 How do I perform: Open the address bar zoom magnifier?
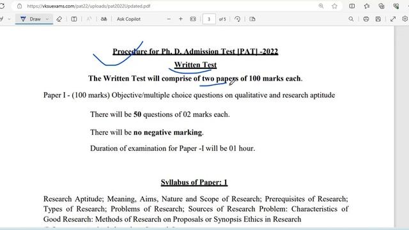coord(321,6)
